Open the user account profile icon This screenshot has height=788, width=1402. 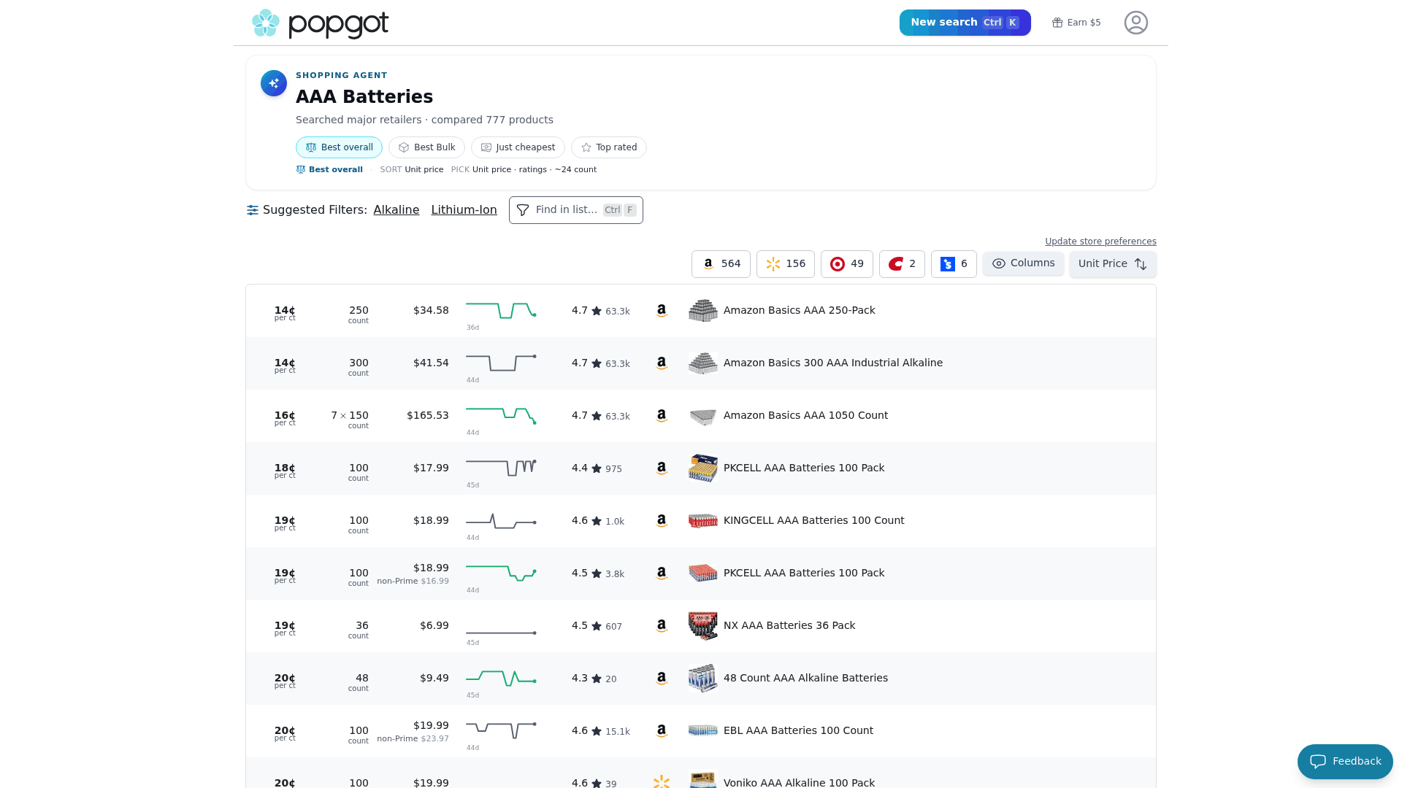coord(1135,23)
